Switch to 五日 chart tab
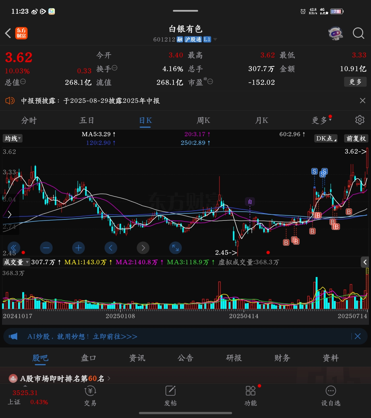Image resolution: width=371 pixels, height=418 pixels. pos(87,120)
